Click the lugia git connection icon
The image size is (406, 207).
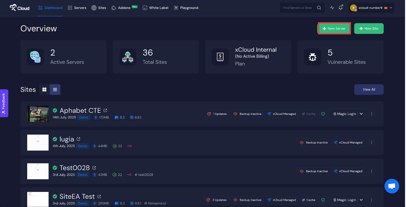coord(129,146)
